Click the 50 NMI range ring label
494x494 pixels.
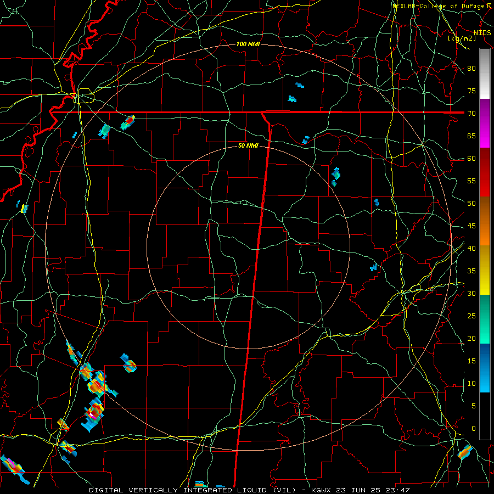(x=248, y=145)
